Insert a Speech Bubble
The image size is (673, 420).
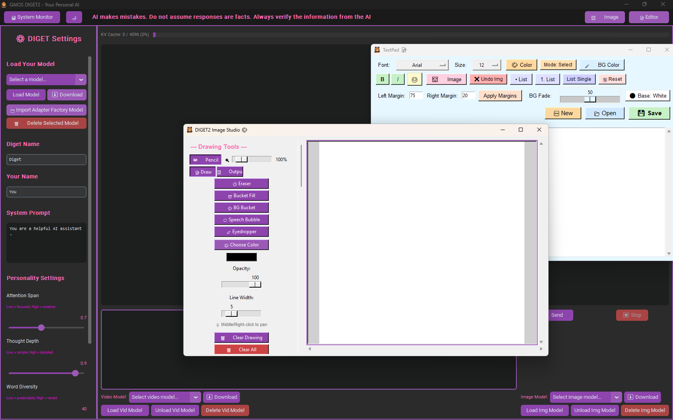click(241, 219)
